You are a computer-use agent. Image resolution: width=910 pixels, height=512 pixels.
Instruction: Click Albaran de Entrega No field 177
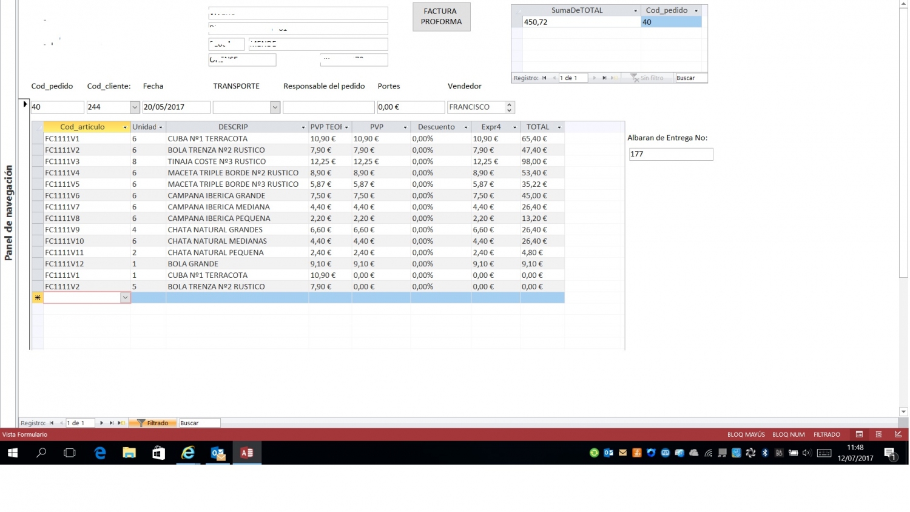(x=671, y=154)
